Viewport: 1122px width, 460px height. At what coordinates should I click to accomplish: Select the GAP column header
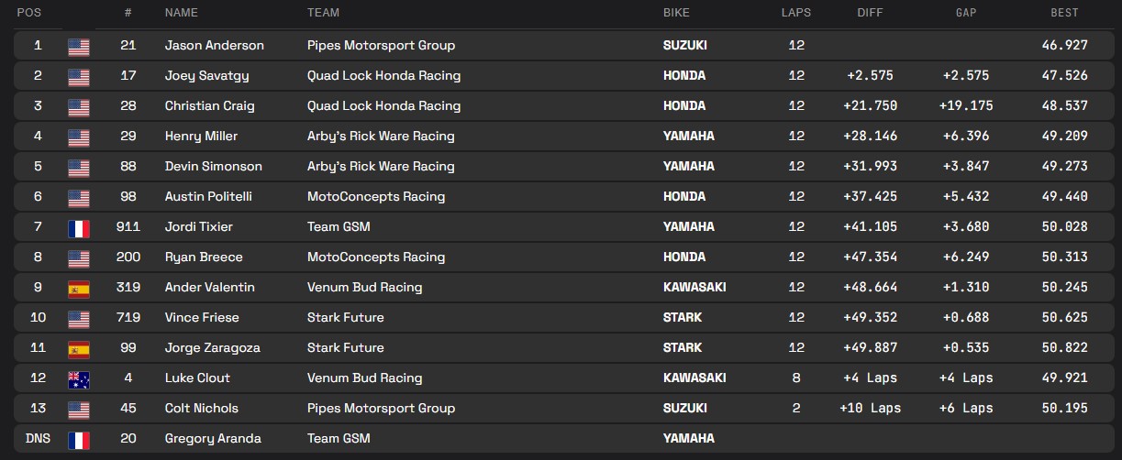point(965,13)
